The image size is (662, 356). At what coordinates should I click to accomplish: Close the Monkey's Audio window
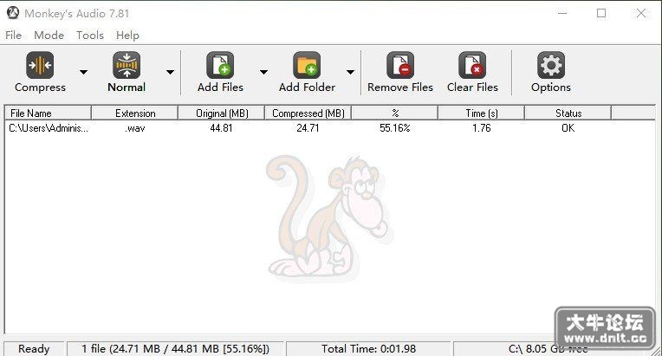coord(641,13)
